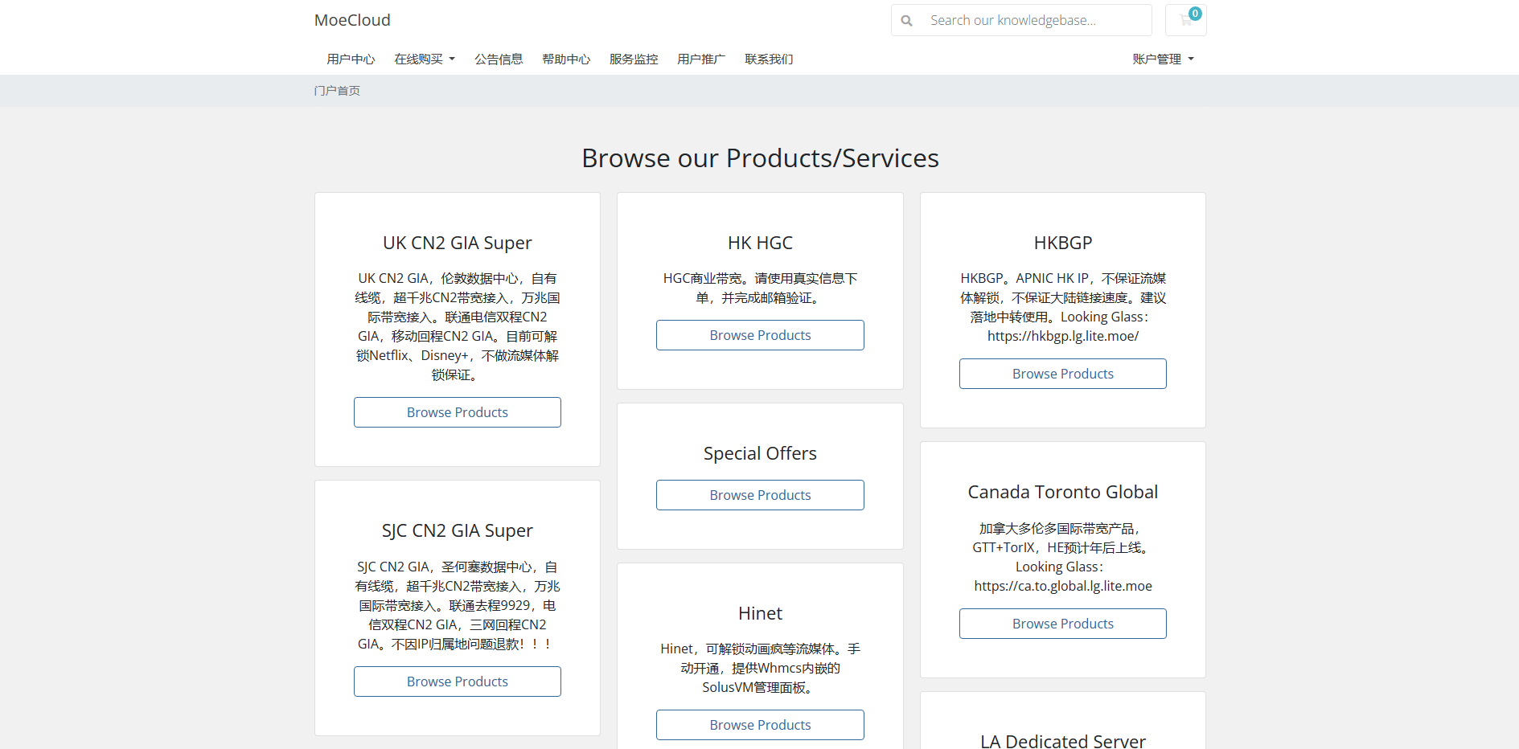Viewport: 1519px width, 749px height.
Task: Click the 门户首页 breadcrumb
Action: [337, 91]
